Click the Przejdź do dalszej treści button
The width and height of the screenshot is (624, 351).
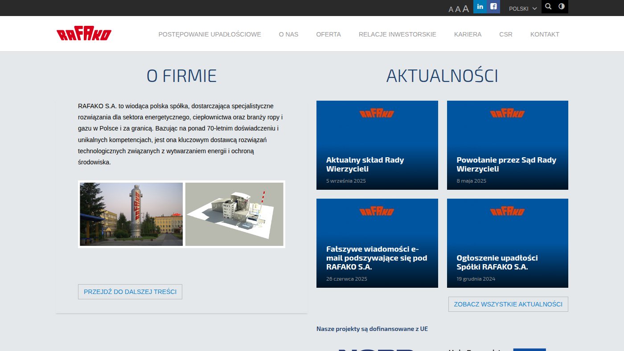pos(130,292)
